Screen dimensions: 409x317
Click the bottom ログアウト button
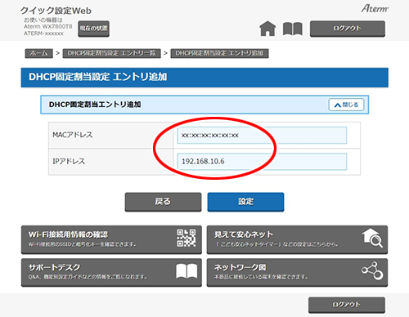tap(347, 305)
